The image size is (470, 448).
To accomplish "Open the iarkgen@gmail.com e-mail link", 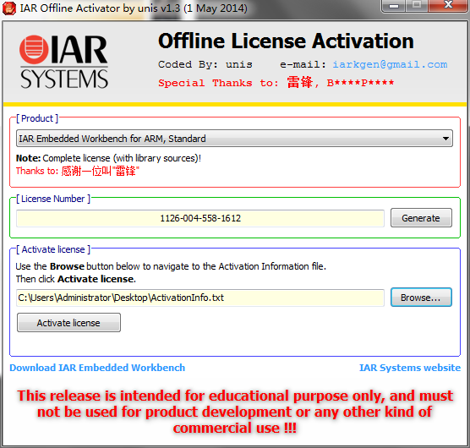I will (x=390, y=64).
